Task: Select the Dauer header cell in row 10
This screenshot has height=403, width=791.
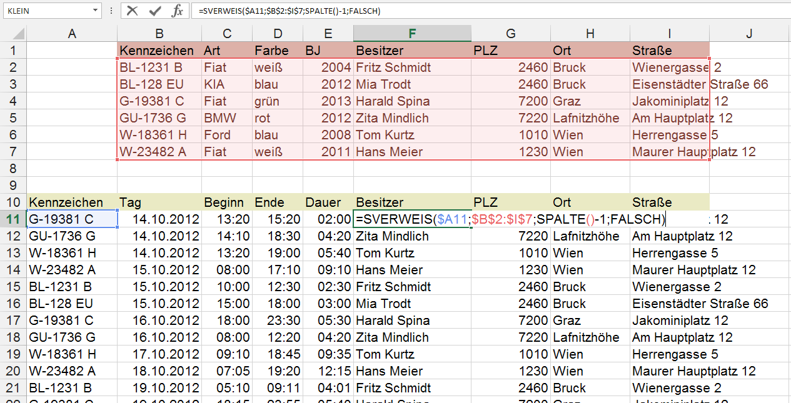Action: [x=328, y=202]
